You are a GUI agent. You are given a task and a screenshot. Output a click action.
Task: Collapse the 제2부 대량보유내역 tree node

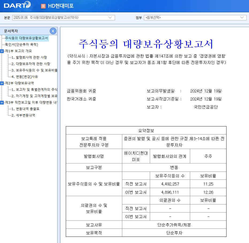pyautogui.click(x=2, y=83)
